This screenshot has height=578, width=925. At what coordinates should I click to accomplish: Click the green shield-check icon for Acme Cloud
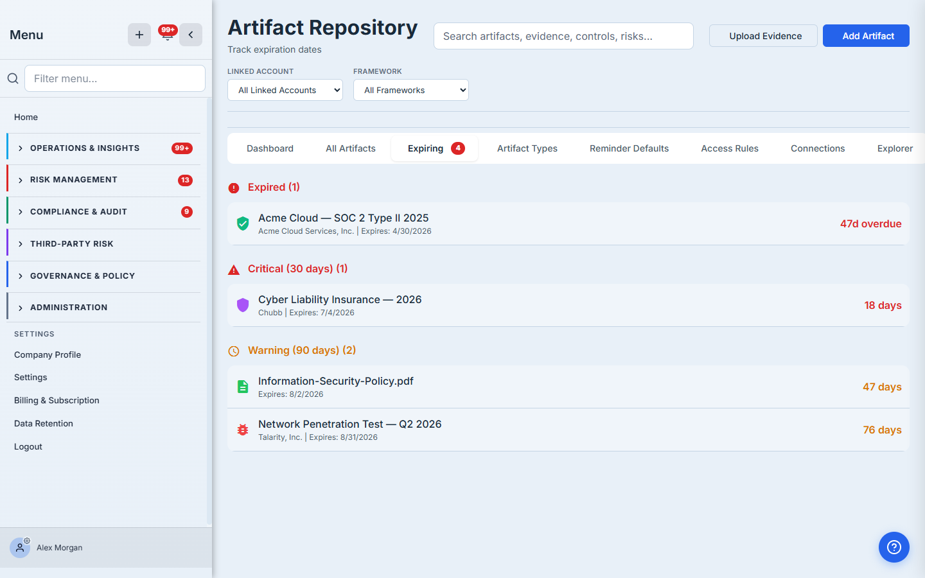point(243,223)
